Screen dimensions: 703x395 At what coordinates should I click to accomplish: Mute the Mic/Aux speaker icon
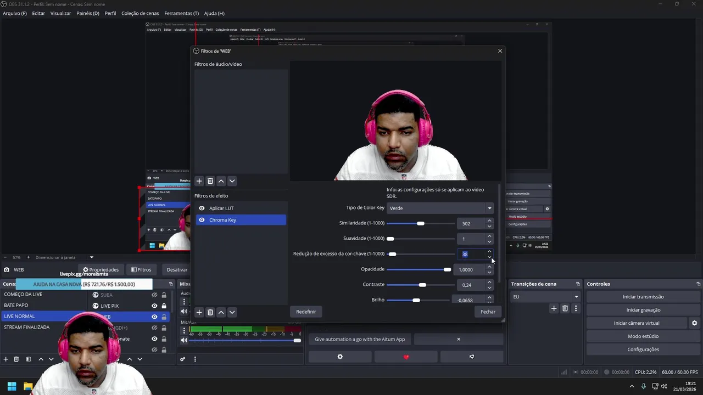[185, 340]
